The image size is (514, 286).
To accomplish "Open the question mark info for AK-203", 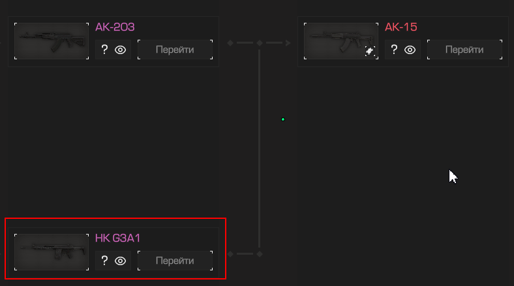I will click(x=104, y=50).
